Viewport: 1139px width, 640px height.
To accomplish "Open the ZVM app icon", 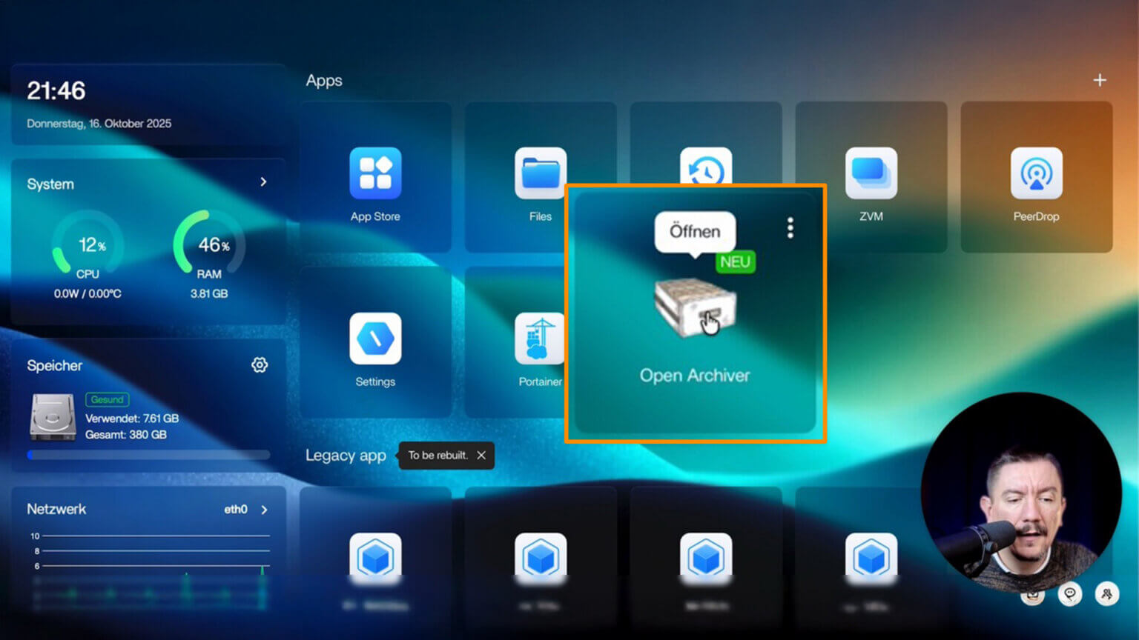I will coord(871,173).
